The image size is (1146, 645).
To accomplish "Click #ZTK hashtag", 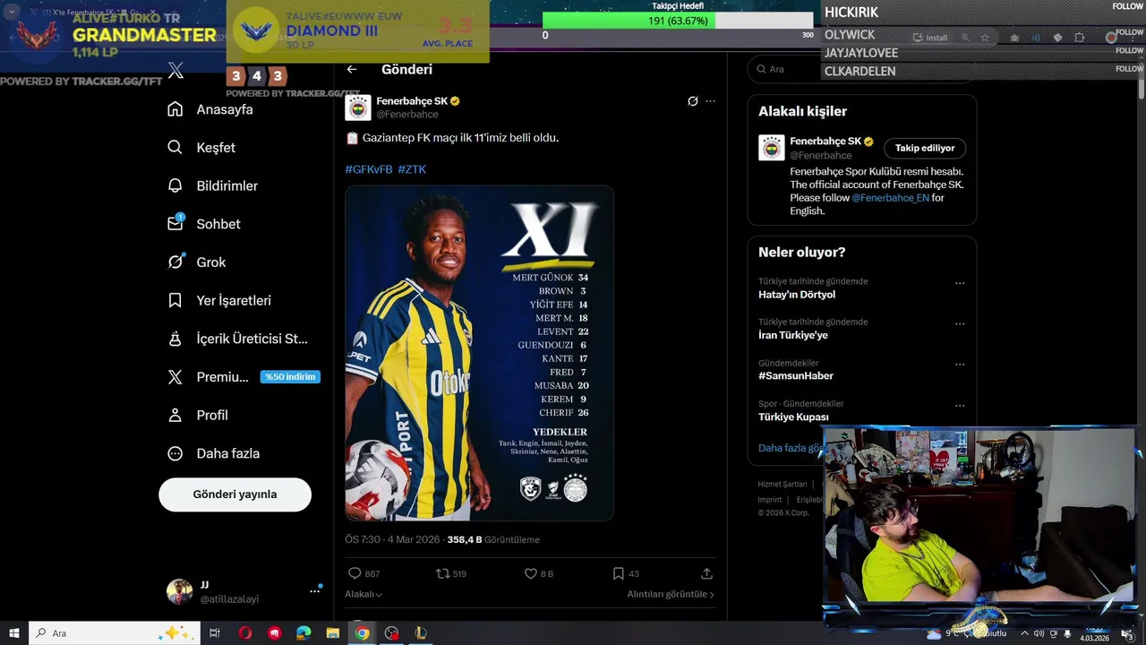I will click(412, 169).
